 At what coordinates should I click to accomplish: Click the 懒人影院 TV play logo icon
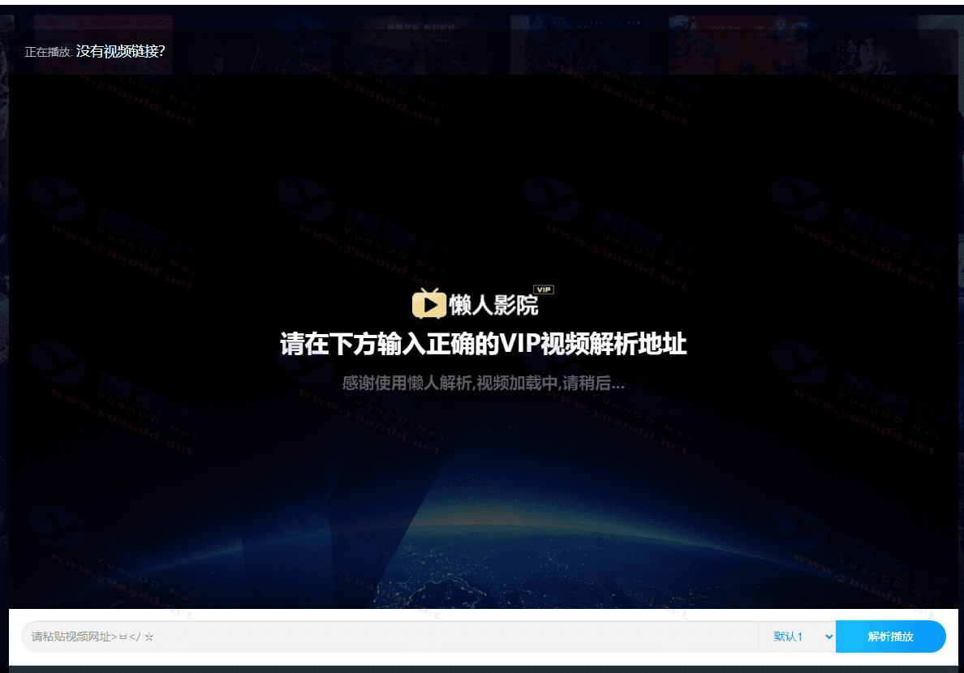tap(429, 303)
